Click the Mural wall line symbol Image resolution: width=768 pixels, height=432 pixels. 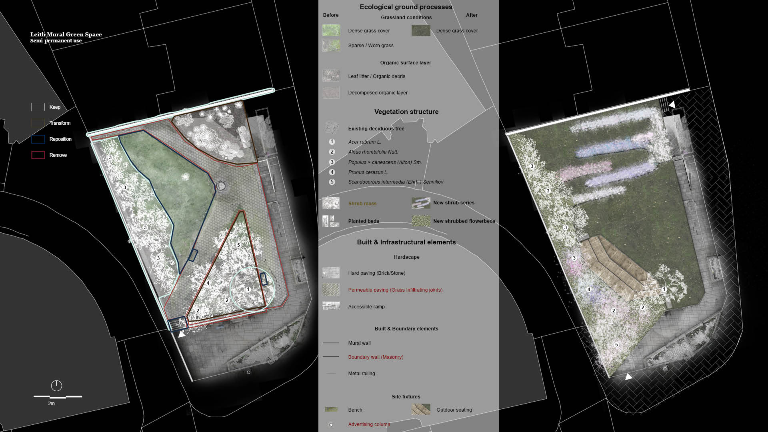[x=331, y=343]
